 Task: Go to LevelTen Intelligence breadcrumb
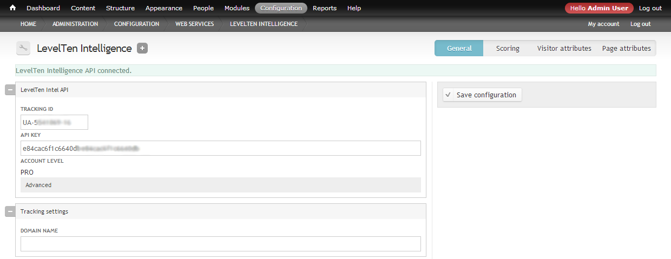(x=264, y=24)
